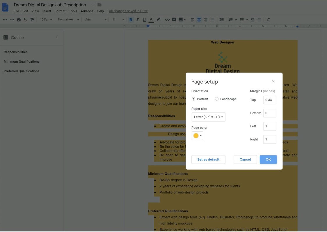Click the Top margin input field
The image size is (327, 232).
click(x=270, y=100)
